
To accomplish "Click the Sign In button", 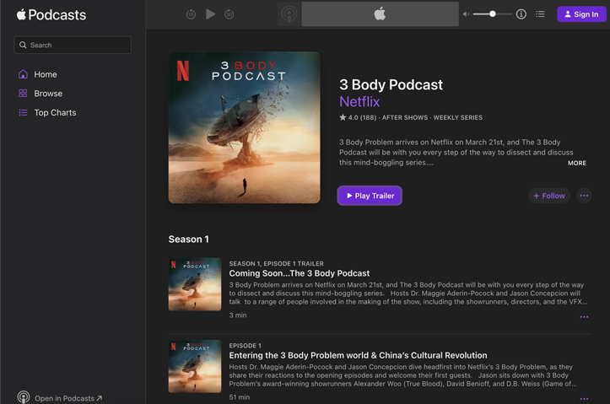I will [581, 14].
